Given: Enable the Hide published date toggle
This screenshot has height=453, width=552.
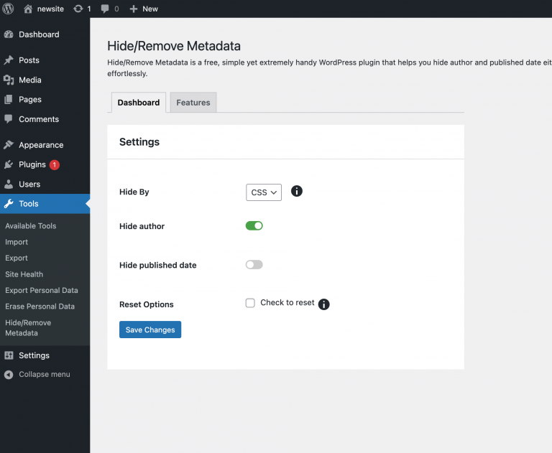Looking at the screenshot, I should coord(254,264).
